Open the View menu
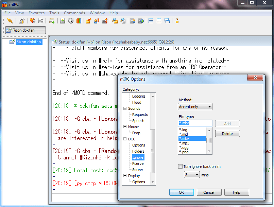Image resolution: width=274 pixels, height=207 pixels. point(19,13)
